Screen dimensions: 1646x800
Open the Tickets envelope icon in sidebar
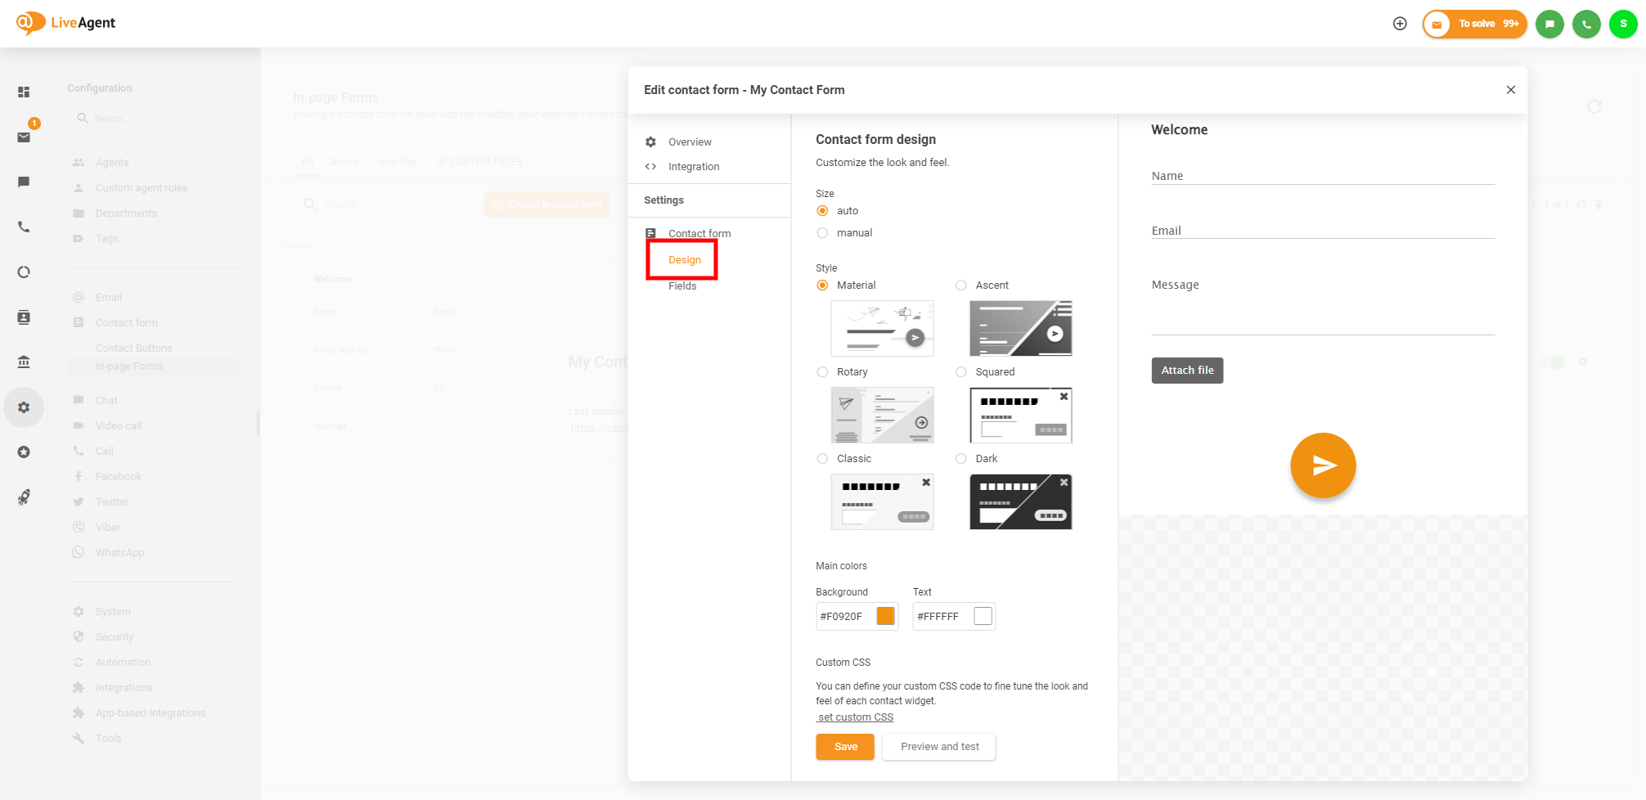point(24,137)
